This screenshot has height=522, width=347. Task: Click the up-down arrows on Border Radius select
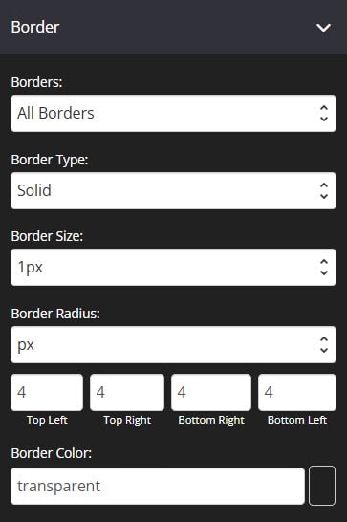click(324, 344)
